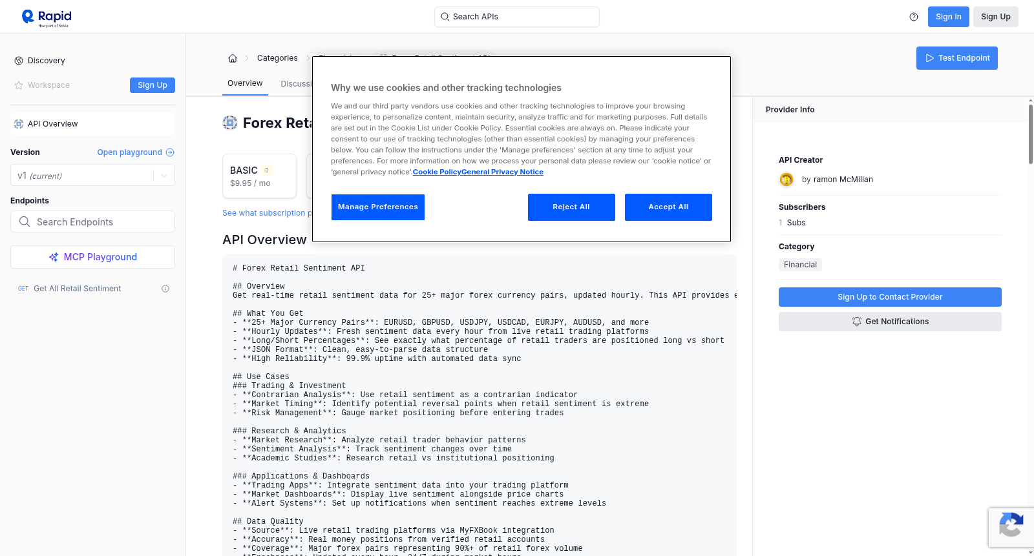Viewport: 1034px width, 556px height.
Task: Select API Overview in the sidebar
Action: tap(92, 124)
